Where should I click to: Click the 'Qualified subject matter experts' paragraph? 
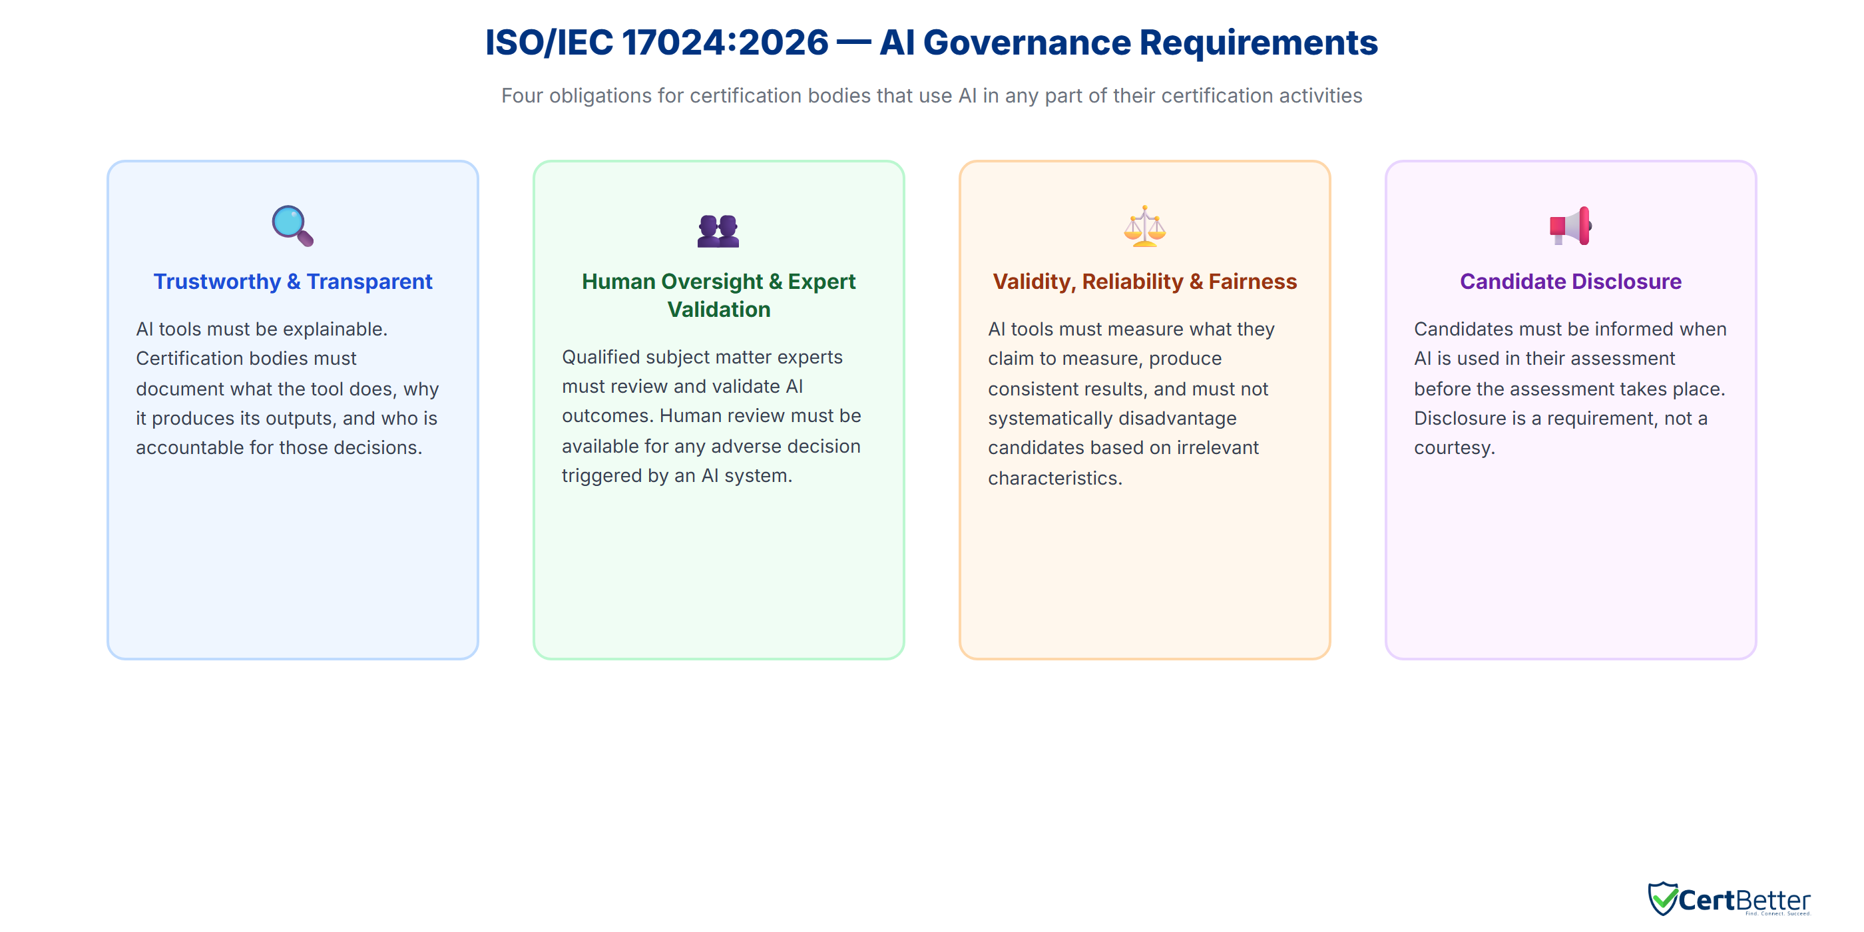tap(711, 416)
